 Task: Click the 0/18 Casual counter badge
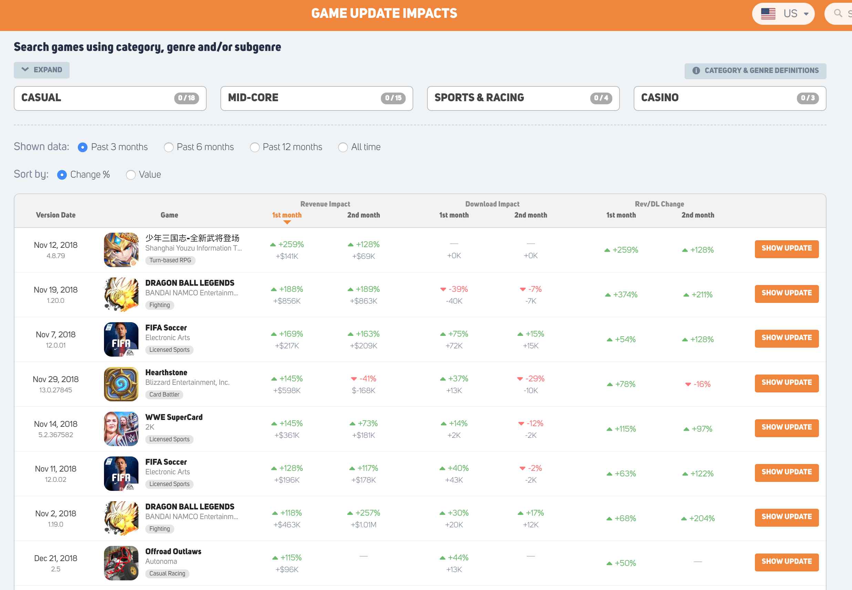tap(186, 98)
